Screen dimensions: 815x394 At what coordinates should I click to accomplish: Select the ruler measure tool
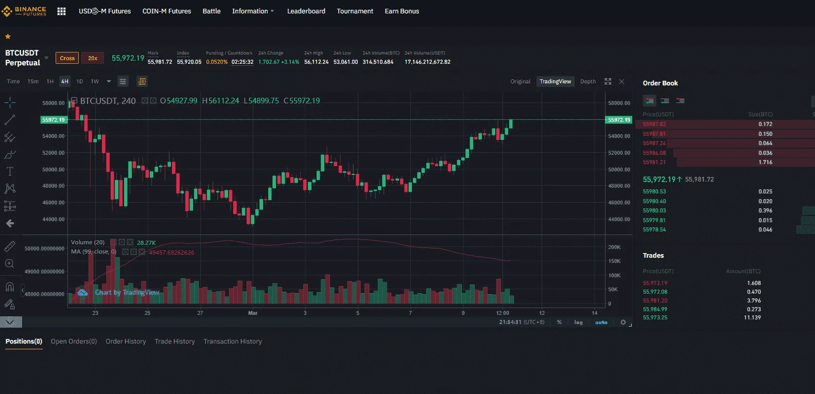point(10,246)
